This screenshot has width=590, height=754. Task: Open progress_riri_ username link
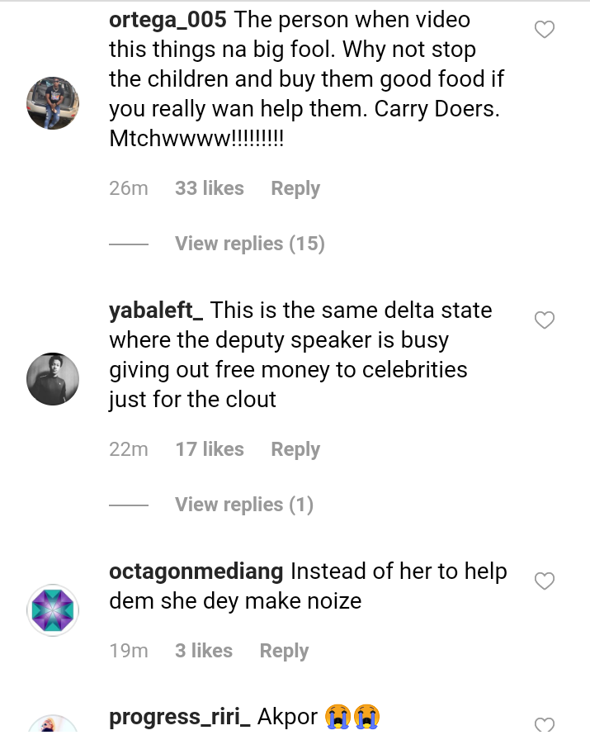coord(179,717)
